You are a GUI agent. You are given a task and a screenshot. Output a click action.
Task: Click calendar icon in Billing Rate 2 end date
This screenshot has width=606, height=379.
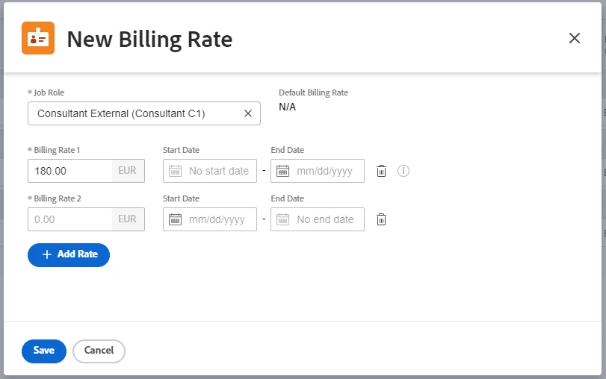pos(282,219)
